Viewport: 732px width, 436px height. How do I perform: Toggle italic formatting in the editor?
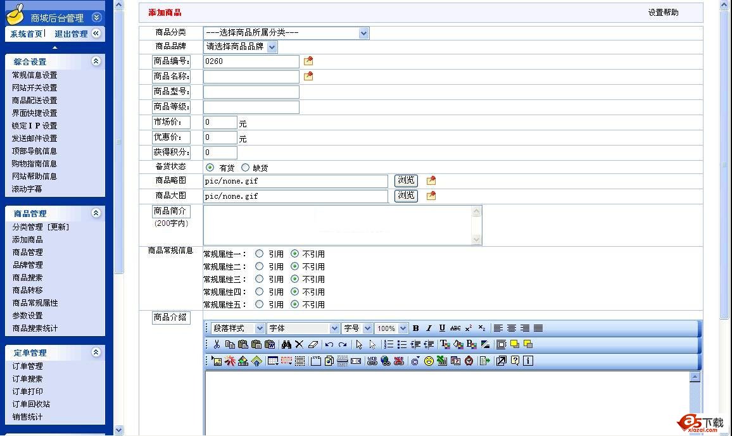coord(429,328)
